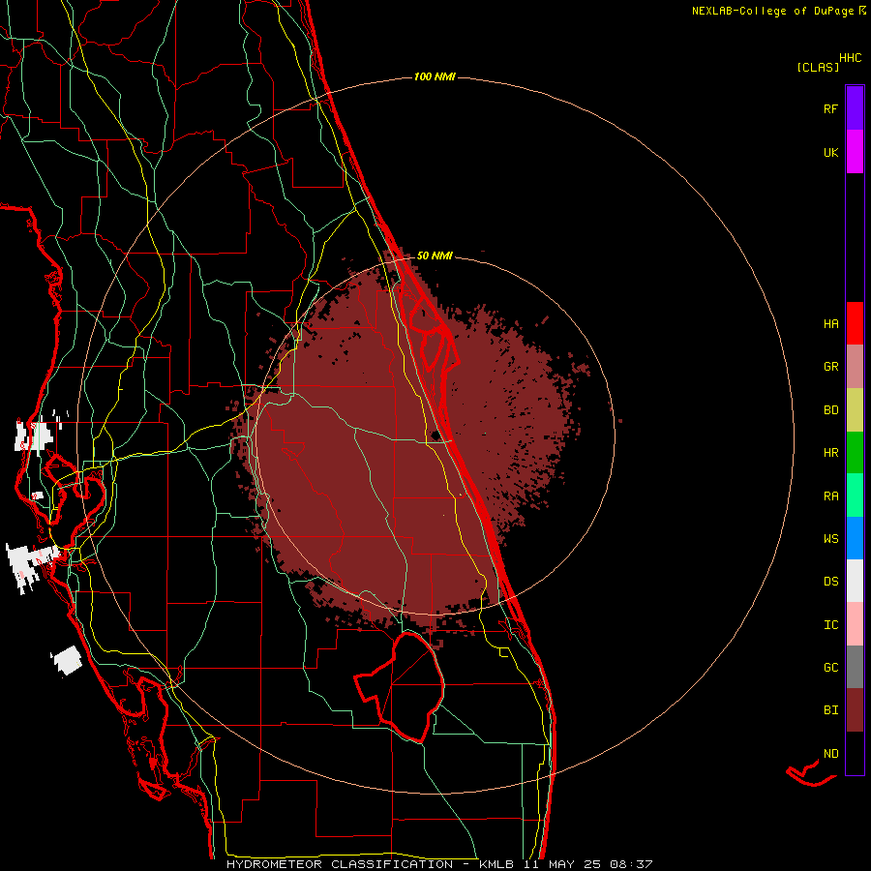Image resolution: width=871 pixels, height=871 pixels.
Task: Click the RF legend label
Action: click(830, 108)
